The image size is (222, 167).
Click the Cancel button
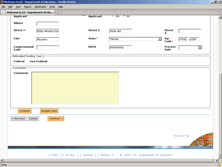[x=33, y=118]
